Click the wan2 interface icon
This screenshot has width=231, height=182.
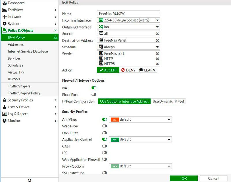tap(101, 20)
